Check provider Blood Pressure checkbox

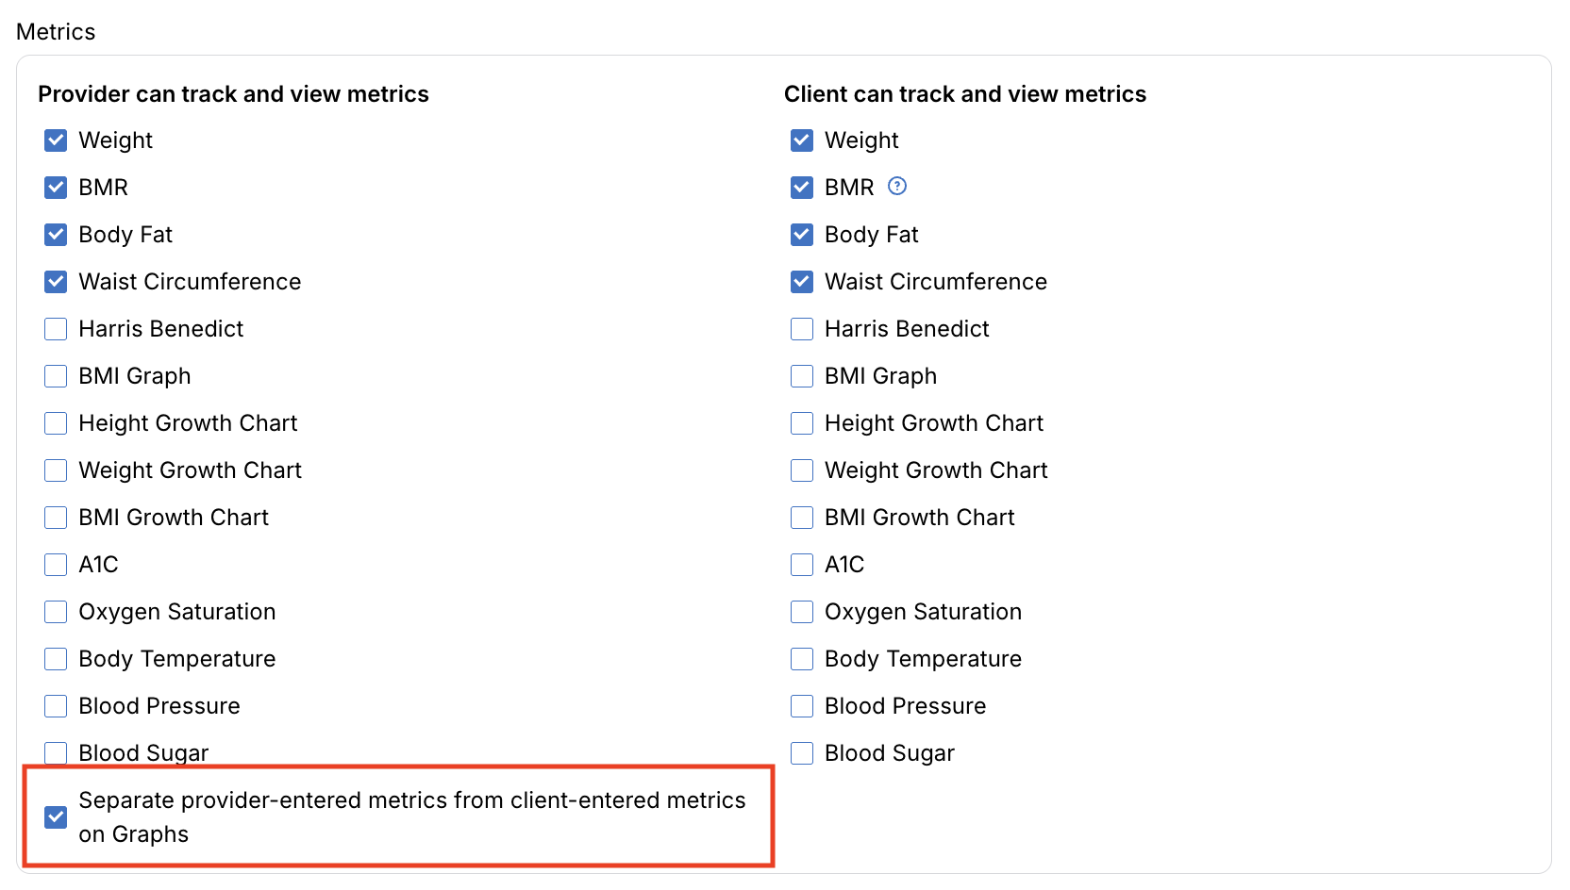(56, 706)
